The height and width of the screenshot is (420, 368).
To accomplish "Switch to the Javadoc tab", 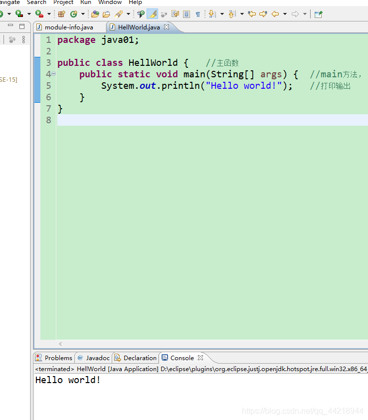I will [94, 358].
